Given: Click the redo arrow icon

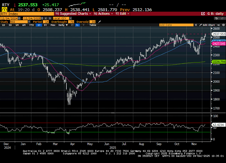Looking at the screenshot, I should (221, 18).
